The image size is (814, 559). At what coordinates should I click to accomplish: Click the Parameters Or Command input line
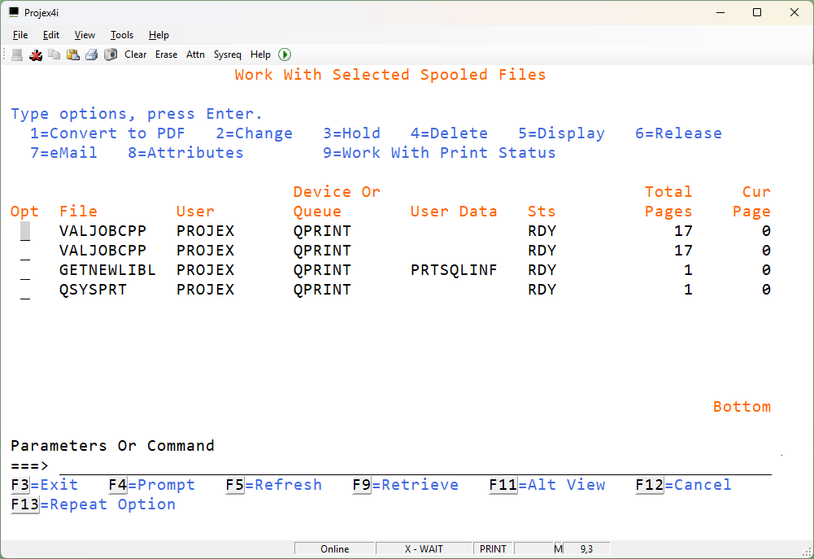pos(416,466)
